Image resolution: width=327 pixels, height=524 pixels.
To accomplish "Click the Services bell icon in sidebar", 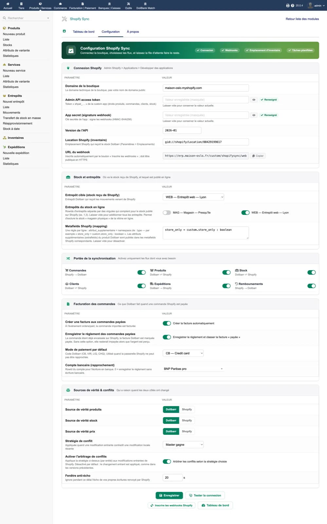I will coord(5,65).
